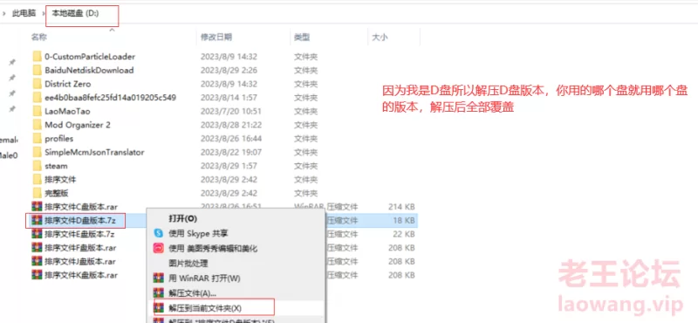This screenshot has width=698, height=323.
Task: Select the 排序文件C盘版本.rar archive icon
Action: (x=37, y=206)
